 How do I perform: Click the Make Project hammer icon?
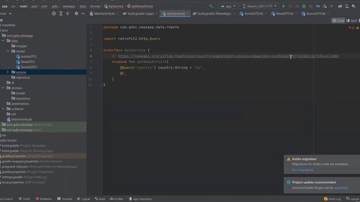(x=211, y=6)
